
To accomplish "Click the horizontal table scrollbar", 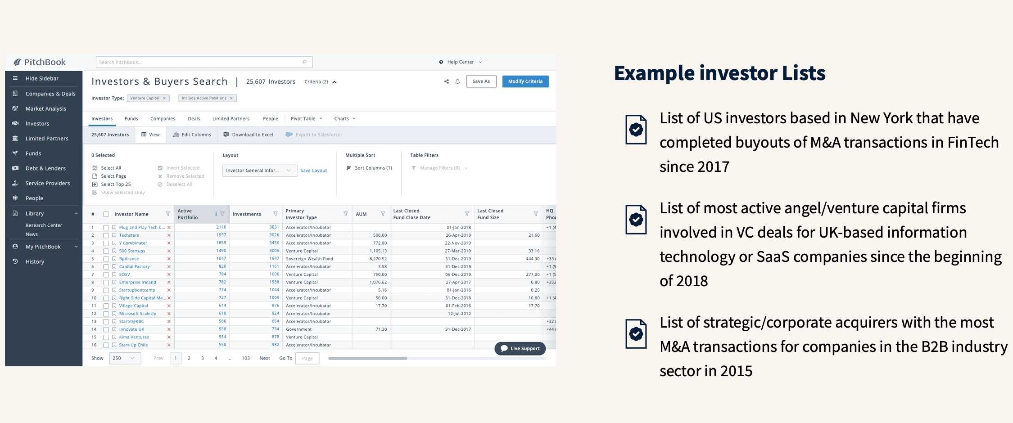I will 367,358.
